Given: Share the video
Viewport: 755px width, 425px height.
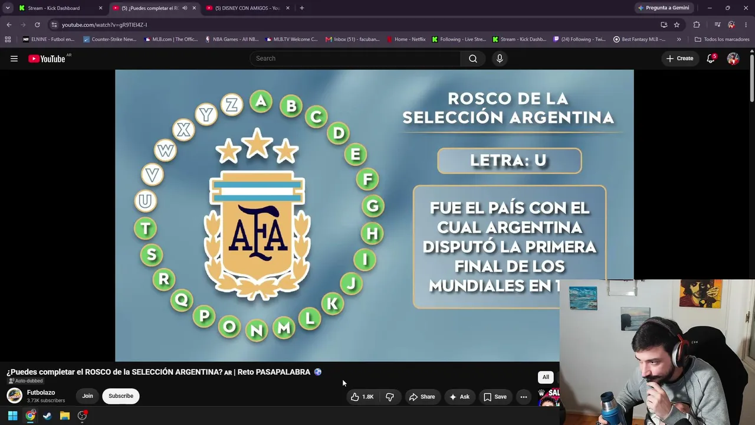Looking at the screenshot, I should click(422, 397).
